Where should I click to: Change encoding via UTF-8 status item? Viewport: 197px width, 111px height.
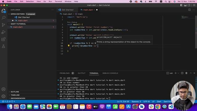tap(147, 101)
